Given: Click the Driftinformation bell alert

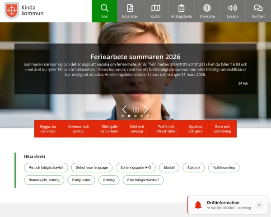Looking at the screenshot, I should click(x=198, y=205).
